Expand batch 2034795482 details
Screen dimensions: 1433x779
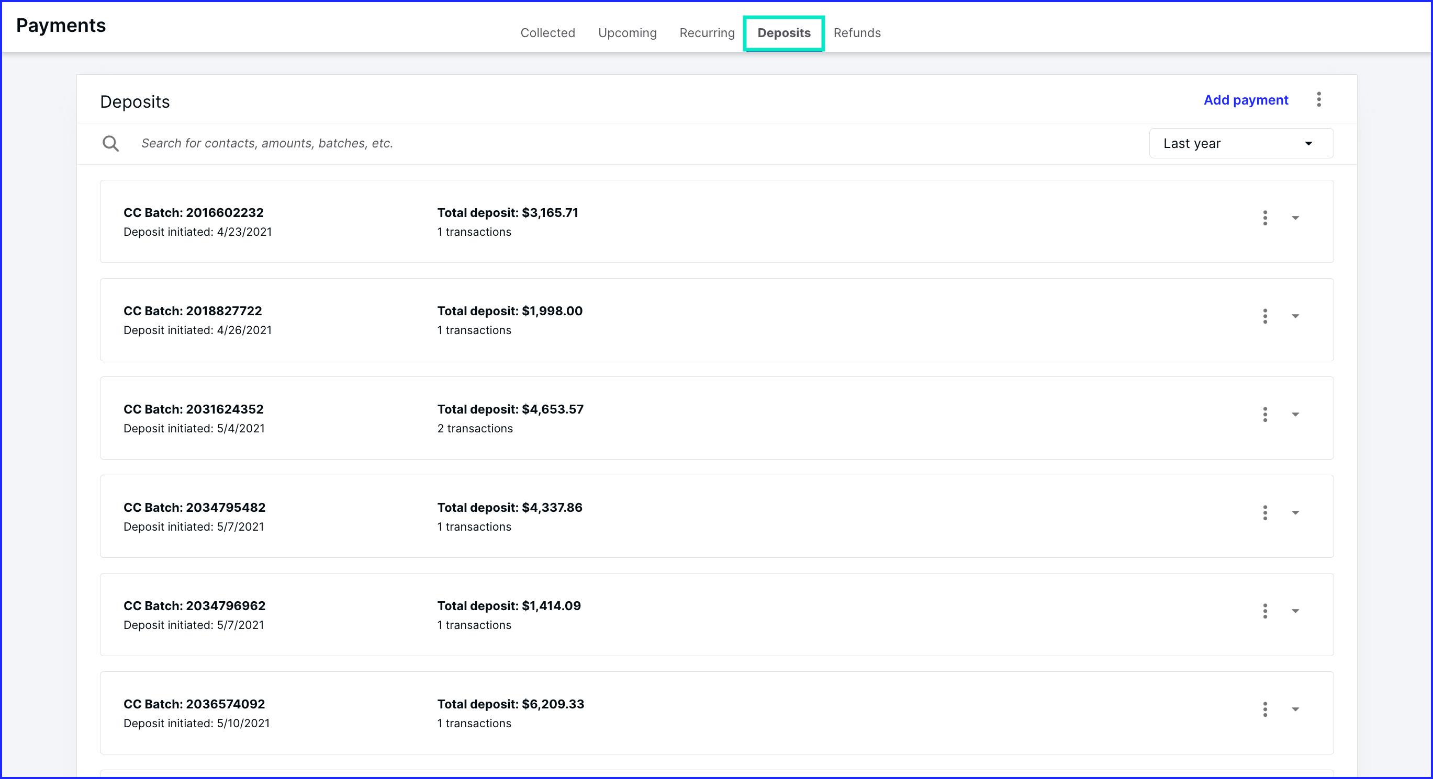[x=1295, y=513]
